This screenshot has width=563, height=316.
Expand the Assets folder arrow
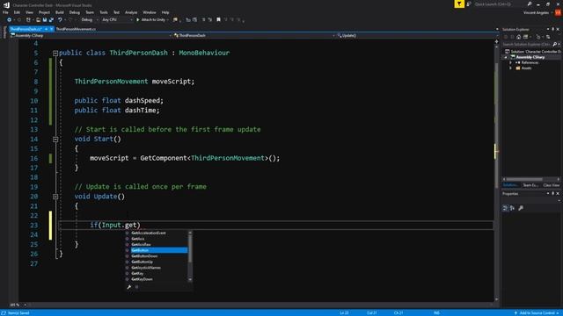[510, 68]
